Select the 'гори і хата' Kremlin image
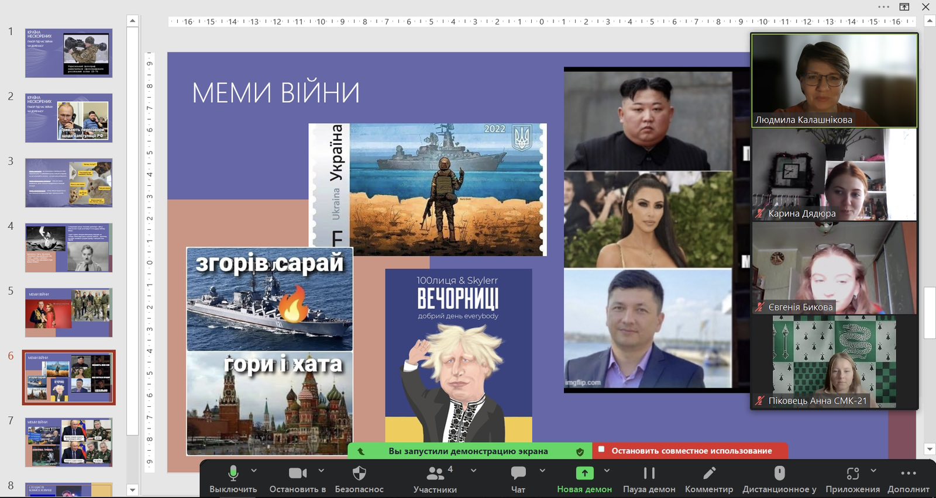 pyautogui.click(x=270, y=403)
